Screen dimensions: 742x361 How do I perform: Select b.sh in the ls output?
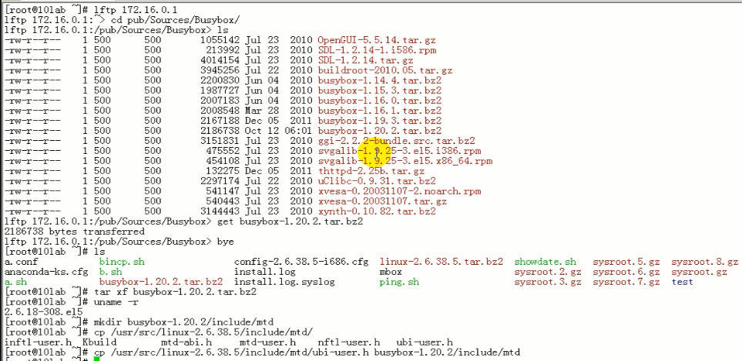[x=111, y=272]
